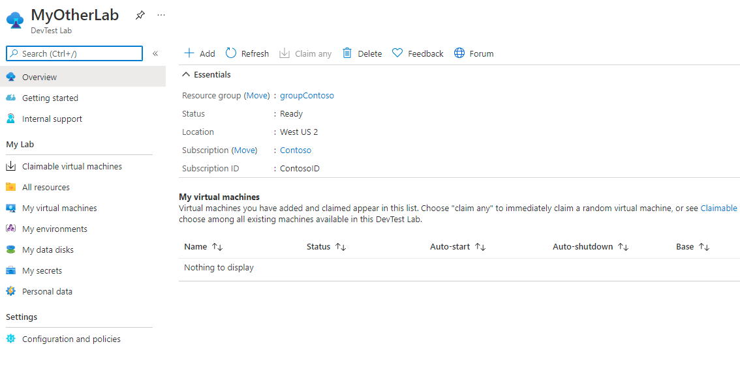Sort table by Name column

(204, 247)
